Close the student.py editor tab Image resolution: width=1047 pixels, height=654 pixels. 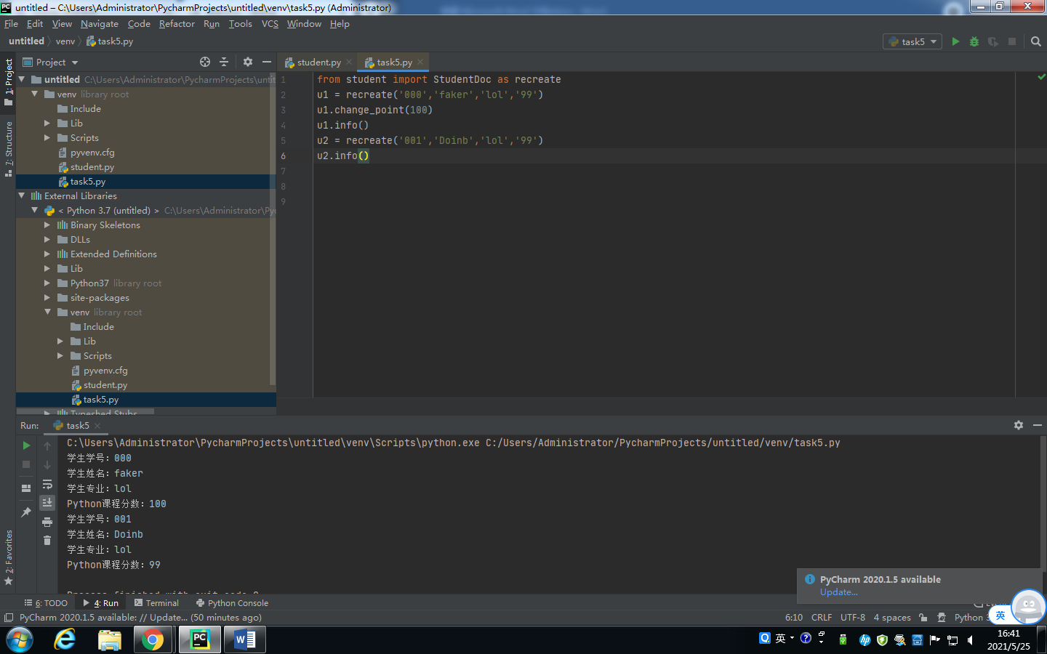pos(349,62)
